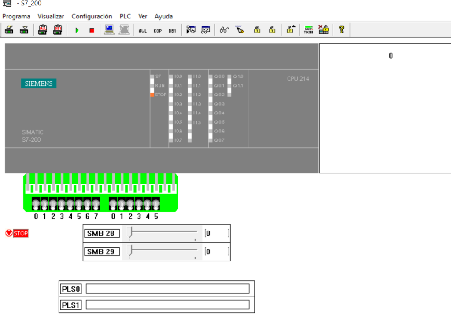Viewport: 451px width, 323px height.
Task: Expand the Configuración menu
Action: pyautogui.click(x=92, y=16)
